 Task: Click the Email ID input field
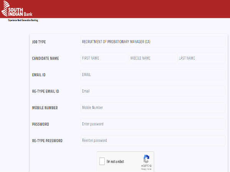click(x=153, y=75)
